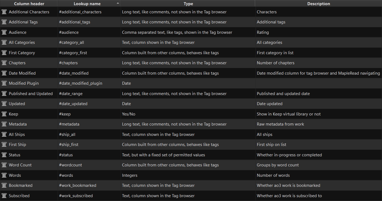382x201 pixels.
Task: Sort table by Description header
Action: (x=319, y=4)
